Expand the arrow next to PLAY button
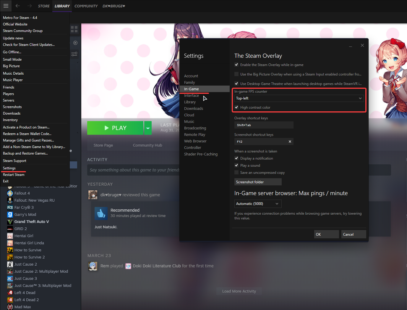 [x=148, y=128]
